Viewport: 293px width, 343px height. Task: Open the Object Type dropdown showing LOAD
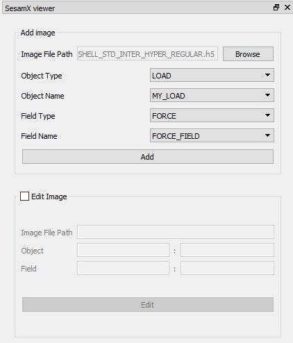click(x=212, y=75)
